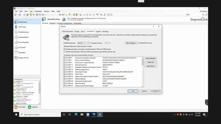Open dropdown next to yellow flag icon

pyautogui.click(x=72, y=14)
